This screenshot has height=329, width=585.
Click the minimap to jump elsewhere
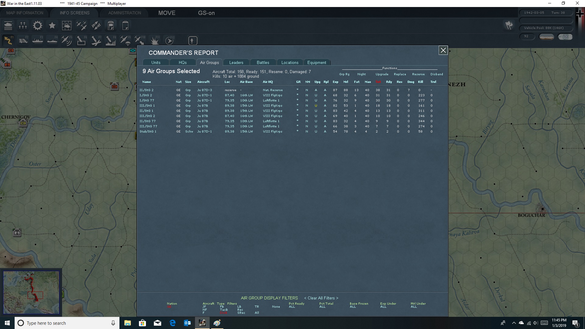[31, 292]
